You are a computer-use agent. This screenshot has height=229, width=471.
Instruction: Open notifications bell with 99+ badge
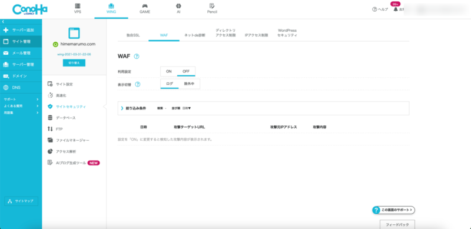396,9
